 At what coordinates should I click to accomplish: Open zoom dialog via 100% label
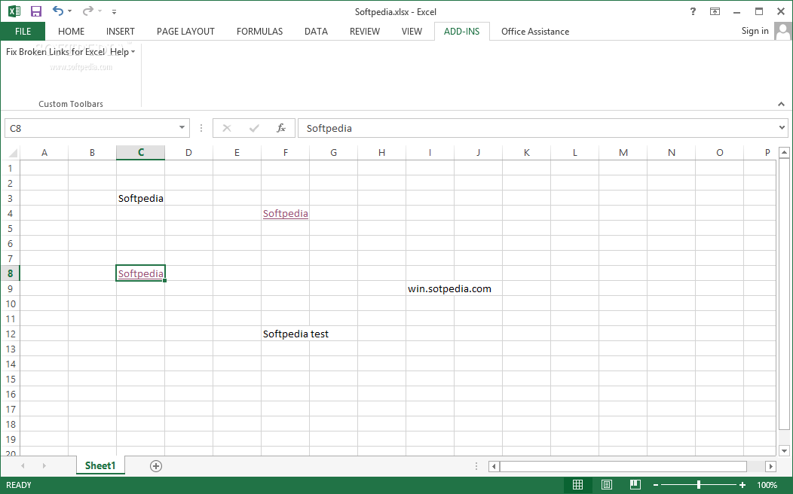tap(767, 485)
